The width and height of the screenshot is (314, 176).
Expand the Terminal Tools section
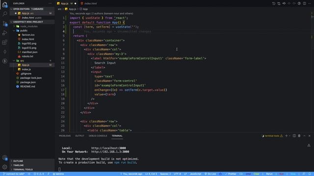[23, 170]
